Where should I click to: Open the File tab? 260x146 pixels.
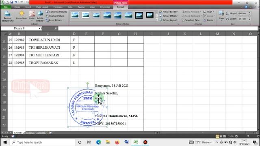pos(6,7)
